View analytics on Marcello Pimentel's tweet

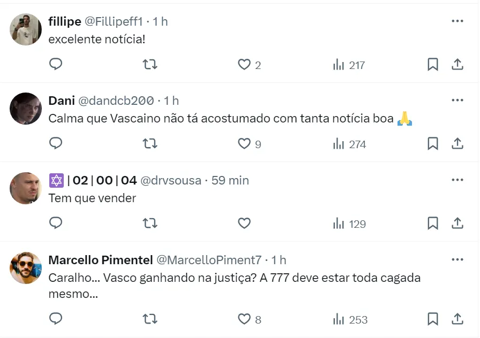point(350,319)
